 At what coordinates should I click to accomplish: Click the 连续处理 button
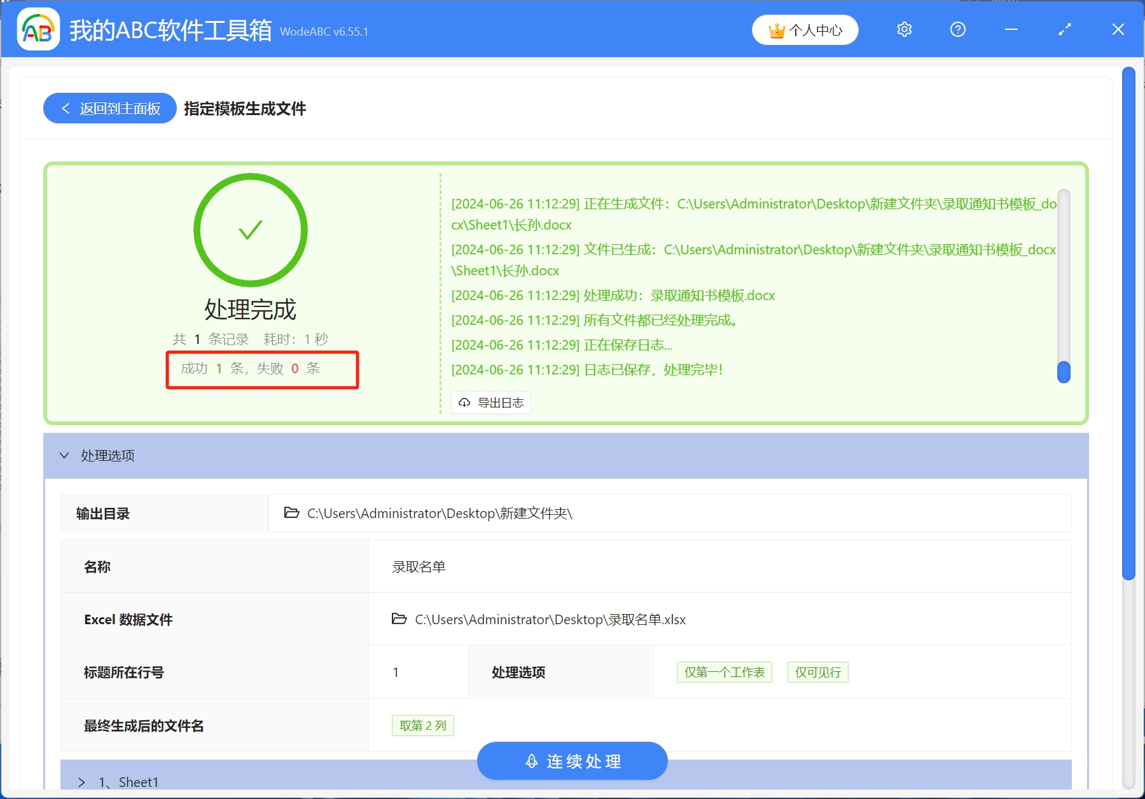coord(571,760)
